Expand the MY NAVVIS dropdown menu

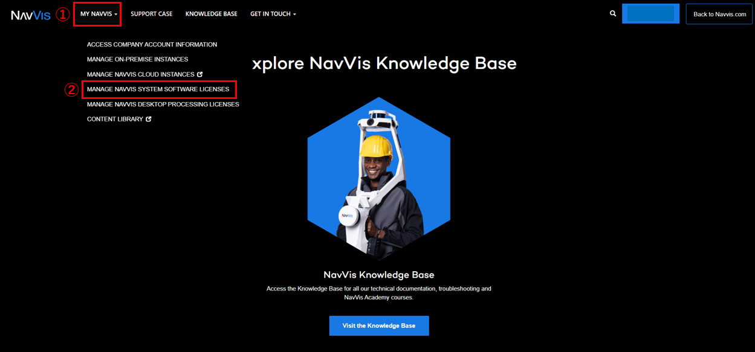tap(99, 14)
